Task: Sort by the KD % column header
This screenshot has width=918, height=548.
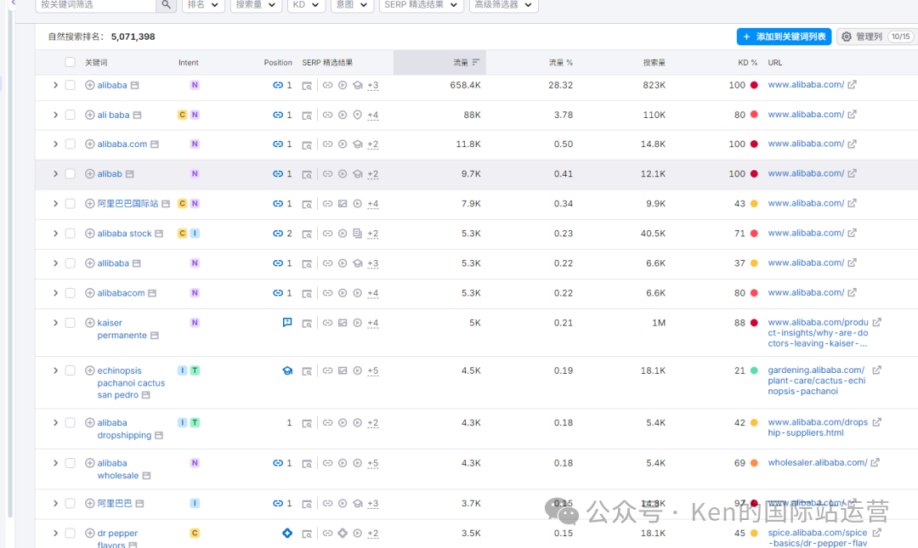Action: click(748, 62)
